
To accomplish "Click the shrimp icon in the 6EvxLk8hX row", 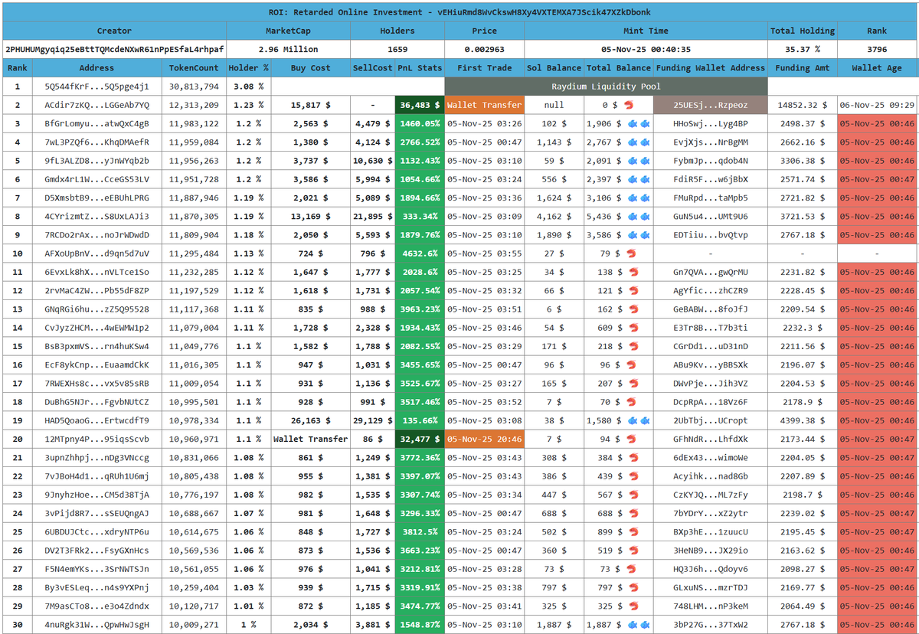I will (633, 272).
